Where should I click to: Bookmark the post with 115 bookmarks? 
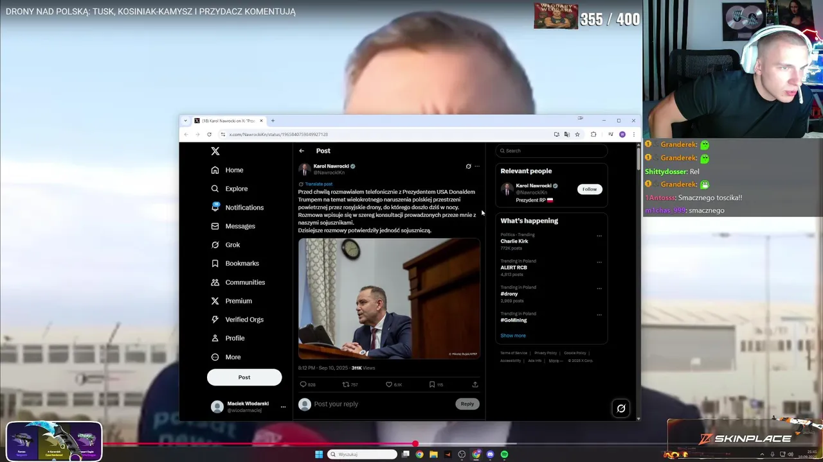point(436,384)
